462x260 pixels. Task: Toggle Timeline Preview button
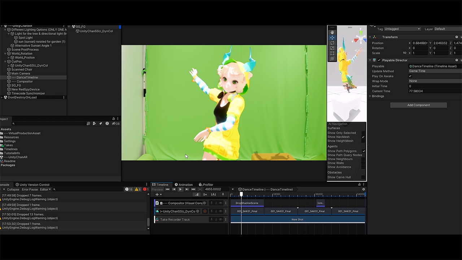[157, 189]
